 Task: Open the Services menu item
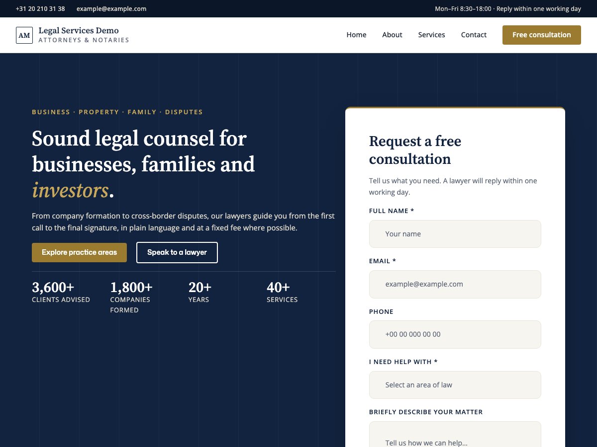431,35
